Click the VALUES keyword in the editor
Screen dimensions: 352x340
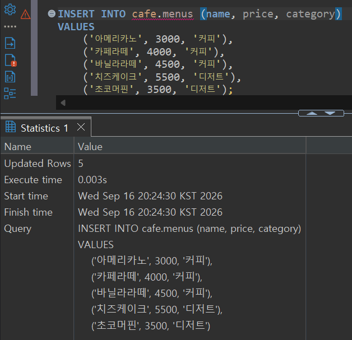[76, 27]
